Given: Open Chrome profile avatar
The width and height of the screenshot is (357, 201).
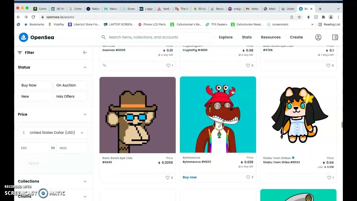Looking at the screenshot, I should pyautogui.click(x=331, y=17).
